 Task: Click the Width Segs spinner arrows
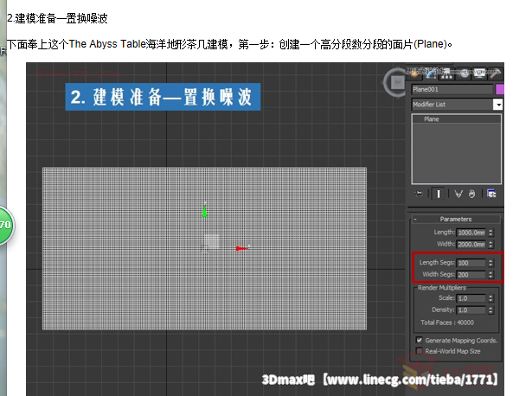pos(490,275)
